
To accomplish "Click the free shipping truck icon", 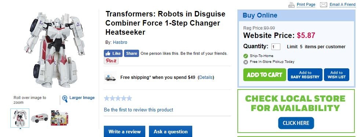I will tap(110, 77).
